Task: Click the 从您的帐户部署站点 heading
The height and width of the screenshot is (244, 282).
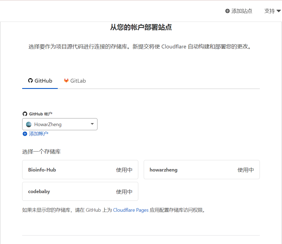Action: (141, 27)
